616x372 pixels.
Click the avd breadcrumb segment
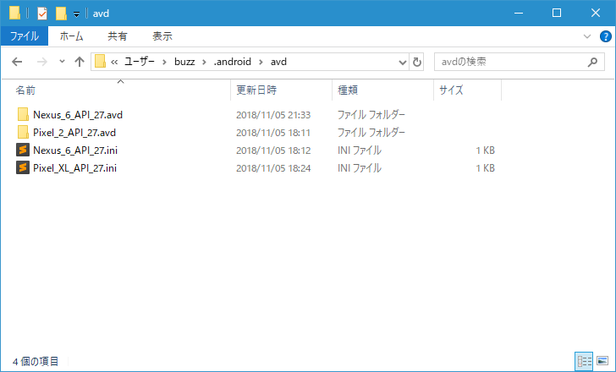tap(278, 62)
